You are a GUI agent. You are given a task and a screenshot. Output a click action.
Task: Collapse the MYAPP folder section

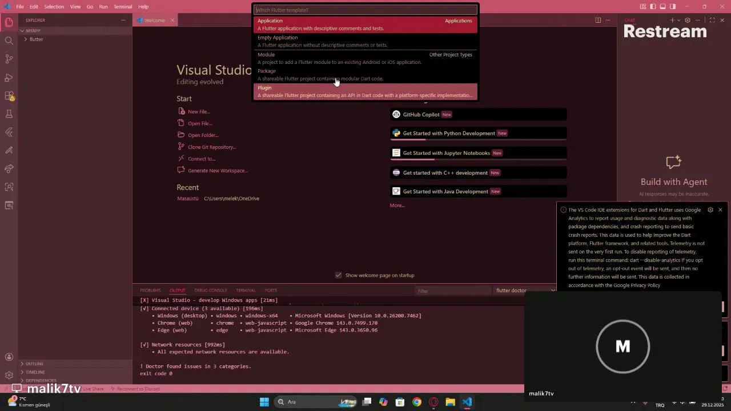click(x=75, y=30)
